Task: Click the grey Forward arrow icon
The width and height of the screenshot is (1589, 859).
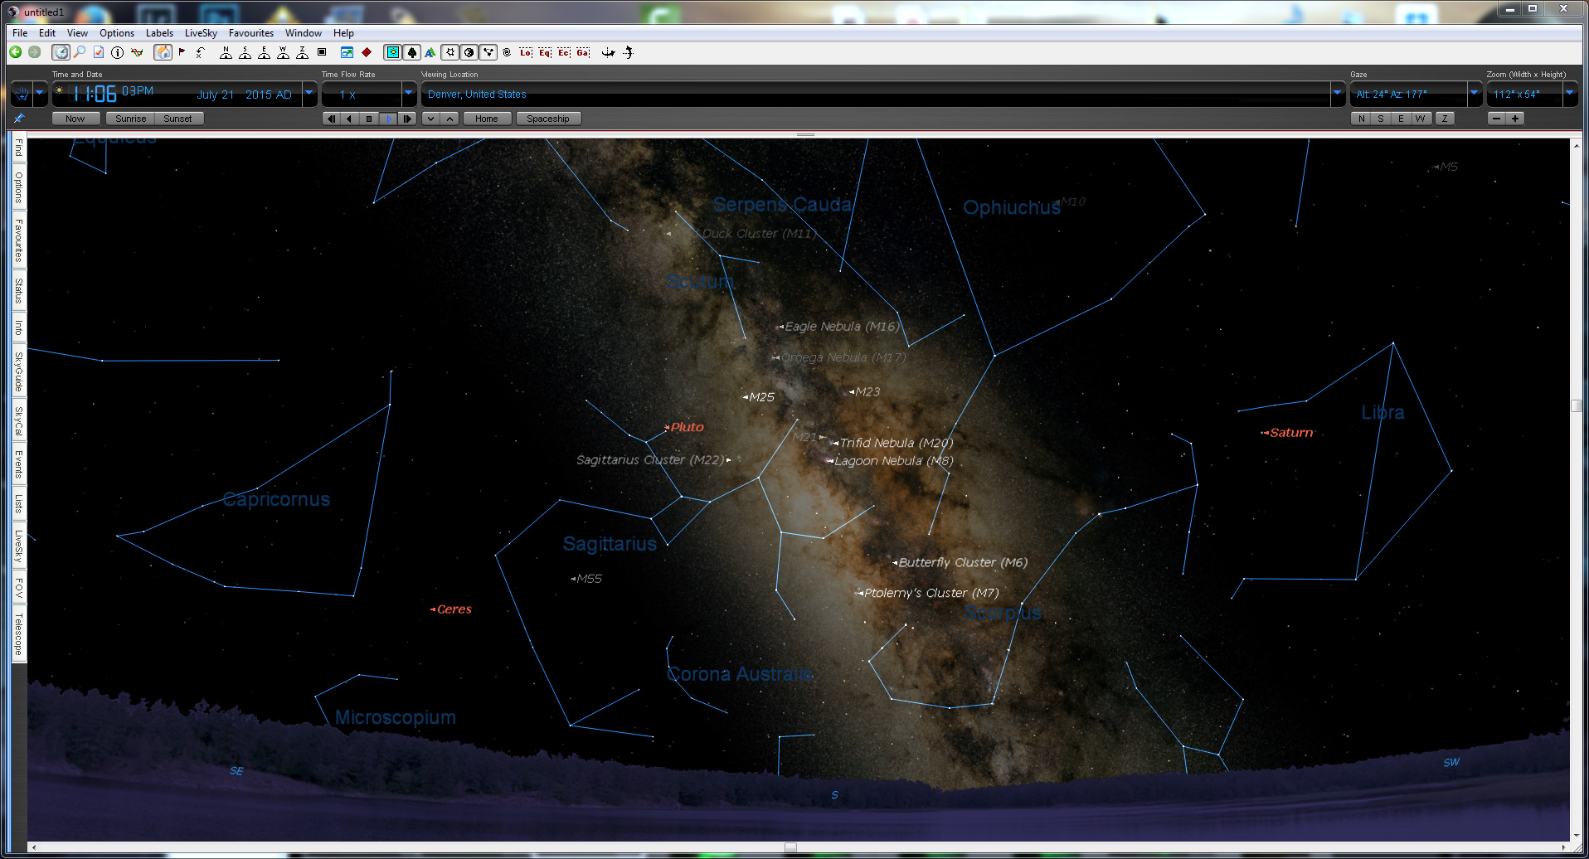Action: pos(34,52)
